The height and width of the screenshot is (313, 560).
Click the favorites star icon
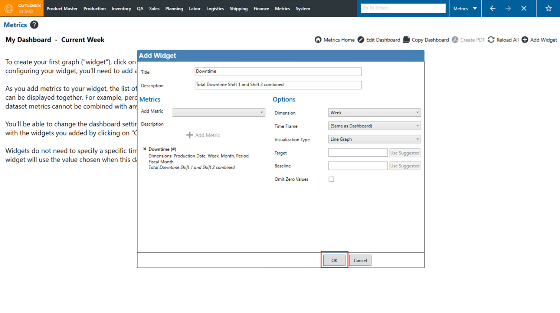(548, 9)
